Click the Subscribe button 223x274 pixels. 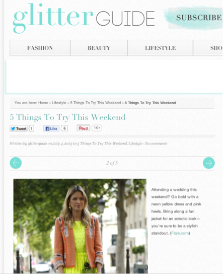(x=196, y=18)
